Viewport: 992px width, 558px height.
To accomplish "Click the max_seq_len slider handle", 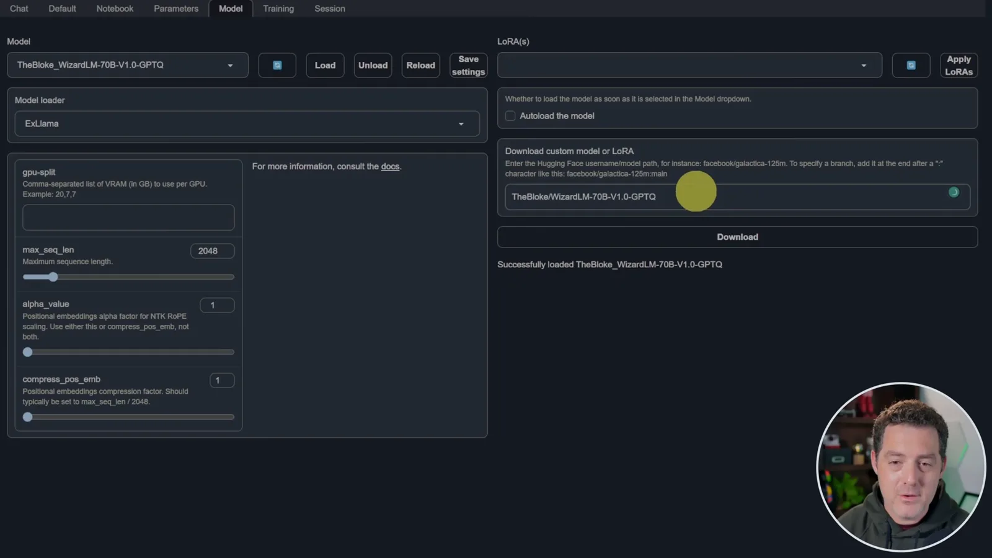I will tap(53, 277).
